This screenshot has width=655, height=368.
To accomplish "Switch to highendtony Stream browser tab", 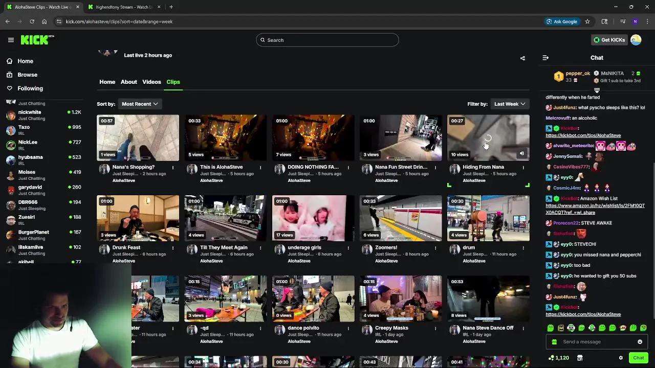I will [123, 7].
